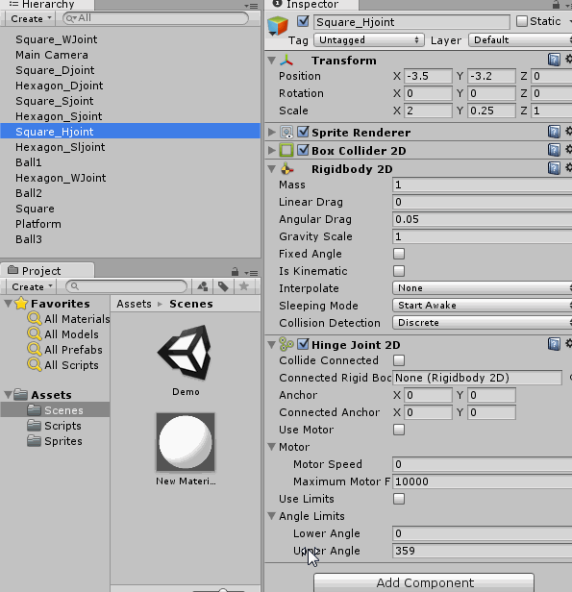Open the Hierarchy Create menu

tap(31, 19)
